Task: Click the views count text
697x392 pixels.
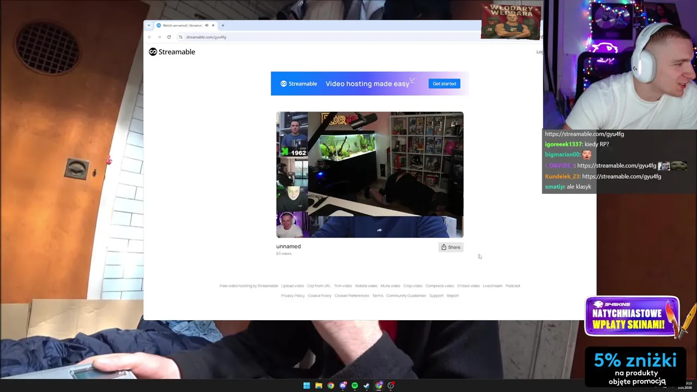Action: [x=284, y=254]
